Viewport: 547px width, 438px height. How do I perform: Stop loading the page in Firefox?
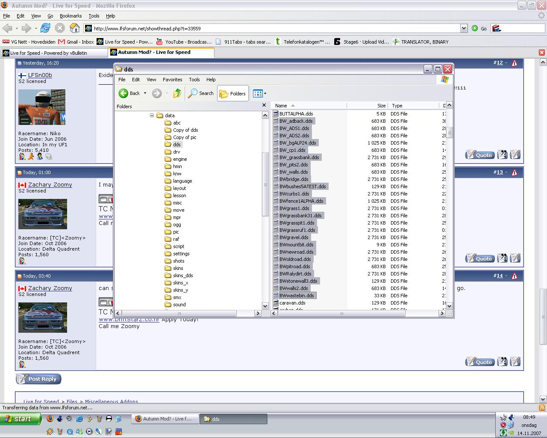(x=60, y=28)
